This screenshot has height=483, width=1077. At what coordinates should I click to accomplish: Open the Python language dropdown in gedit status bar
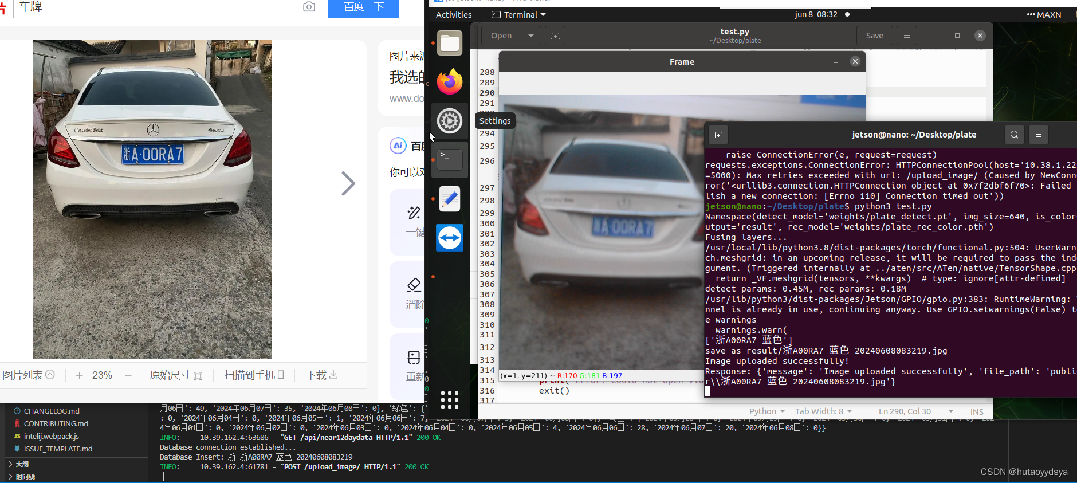tap(767, 411)
